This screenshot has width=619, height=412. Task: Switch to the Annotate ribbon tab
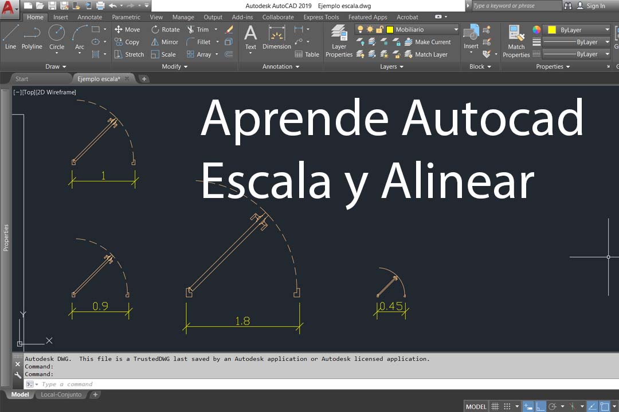[x=89, y=17]
